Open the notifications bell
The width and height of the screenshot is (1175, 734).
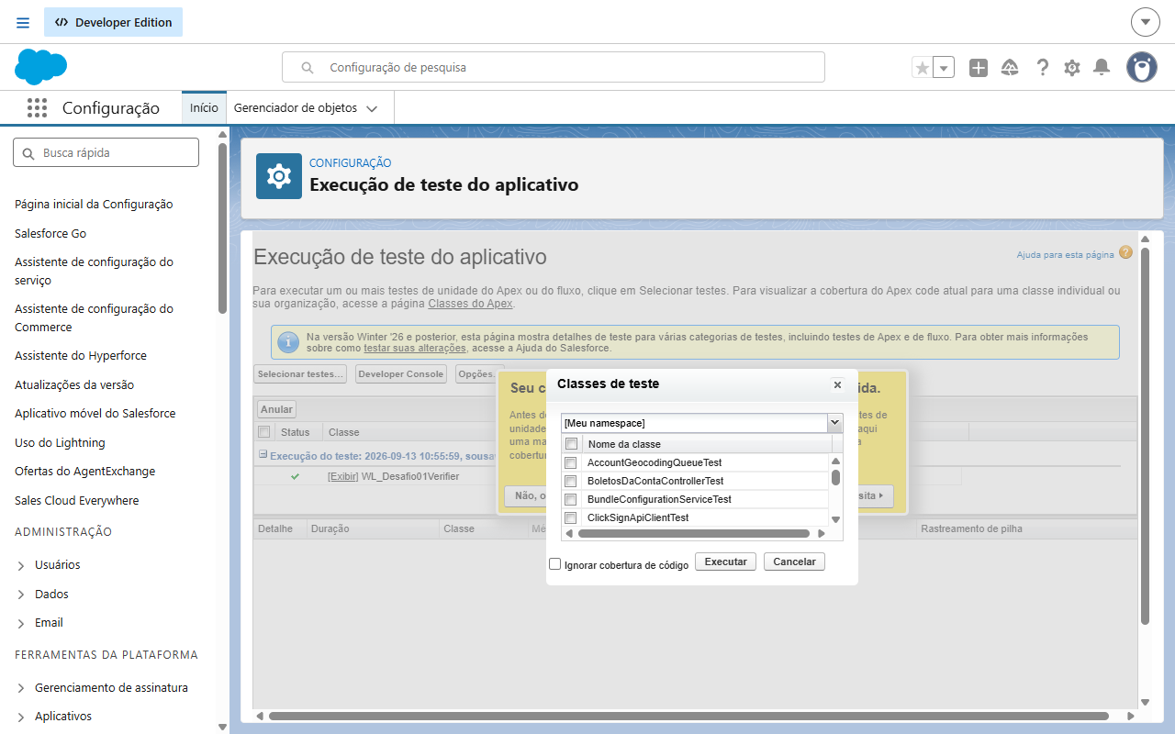point(1102,68)
